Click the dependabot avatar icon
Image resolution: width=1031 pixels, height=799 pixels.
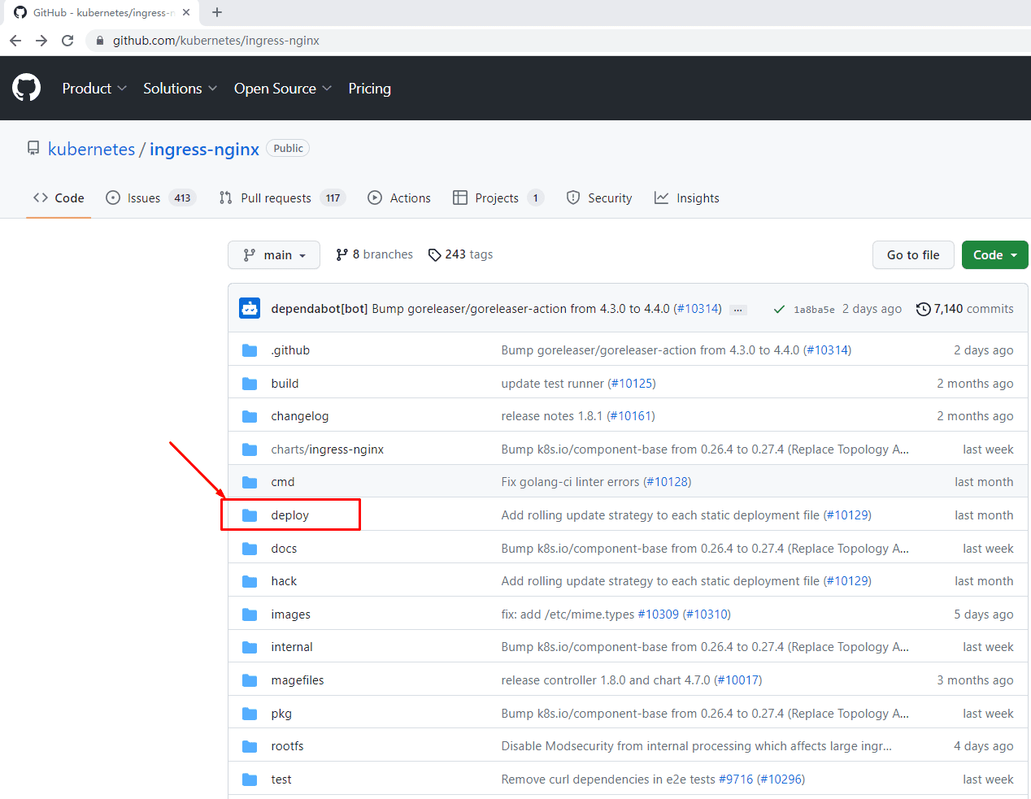point(250,308)
